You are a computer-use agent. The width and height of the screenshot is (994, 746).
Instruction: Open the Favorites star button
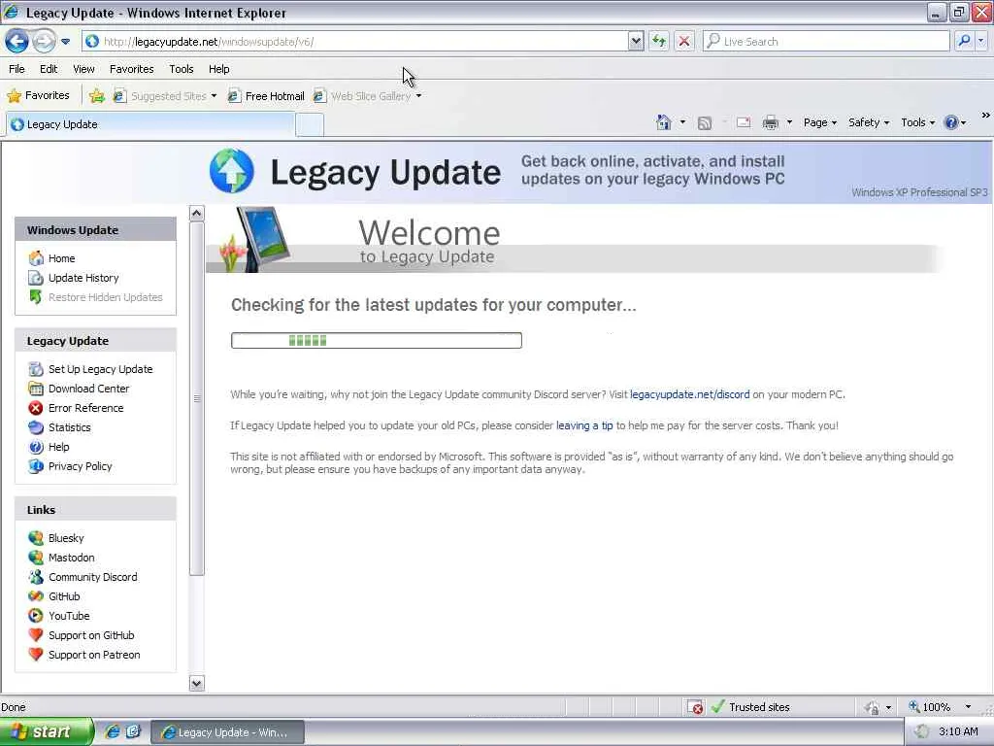pyautogui.click(x=38, y=96)
